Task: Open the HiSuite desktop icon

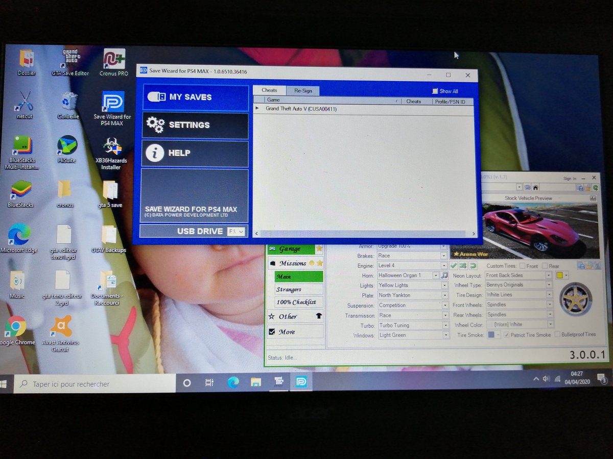Action: [x=67, y=149]
